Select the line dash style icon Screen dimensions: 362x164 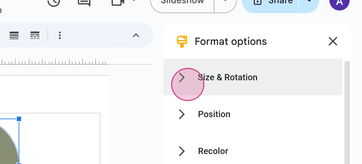point(35,35)
